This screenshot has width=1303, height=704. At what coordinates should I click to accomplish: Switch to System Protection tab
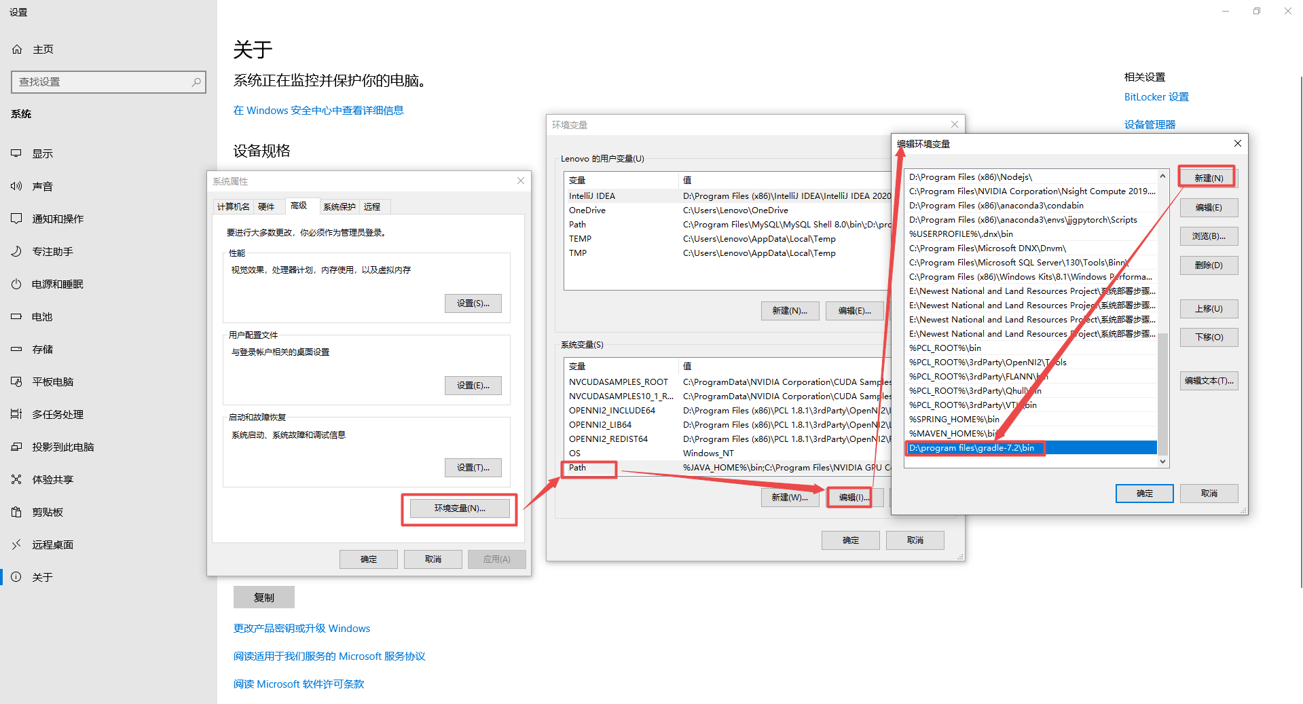(339, 206)
